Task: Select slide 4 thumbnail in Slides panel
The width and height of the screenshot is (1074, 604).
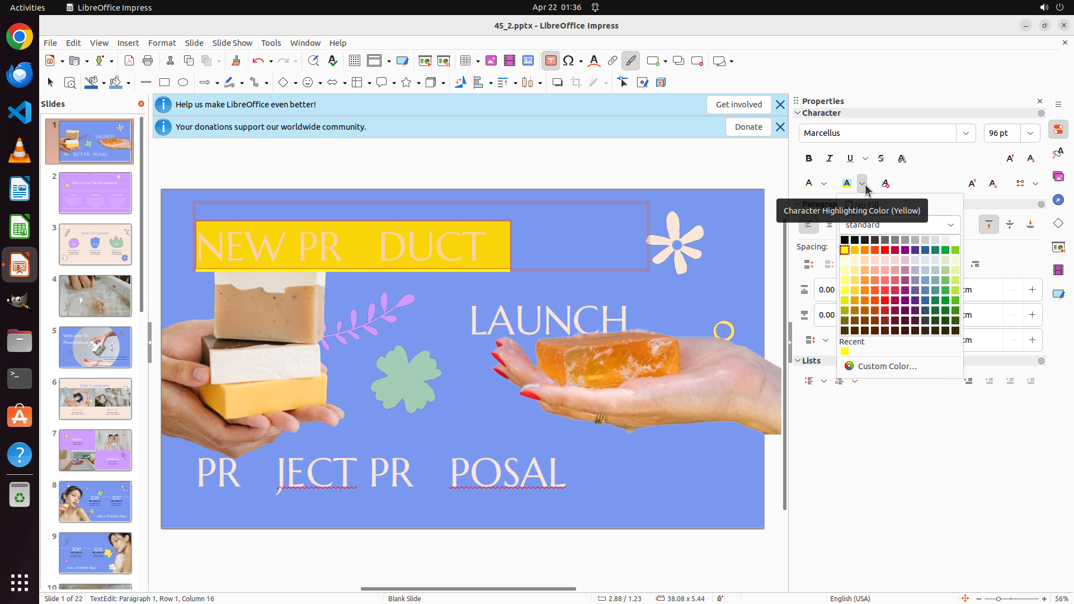Action: 95,296
